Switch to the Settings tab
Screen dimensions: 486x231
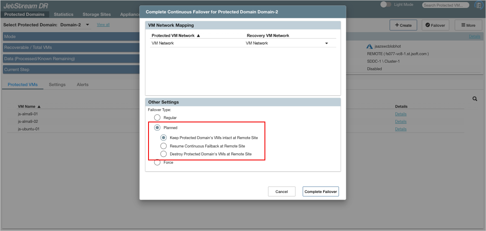57,84
